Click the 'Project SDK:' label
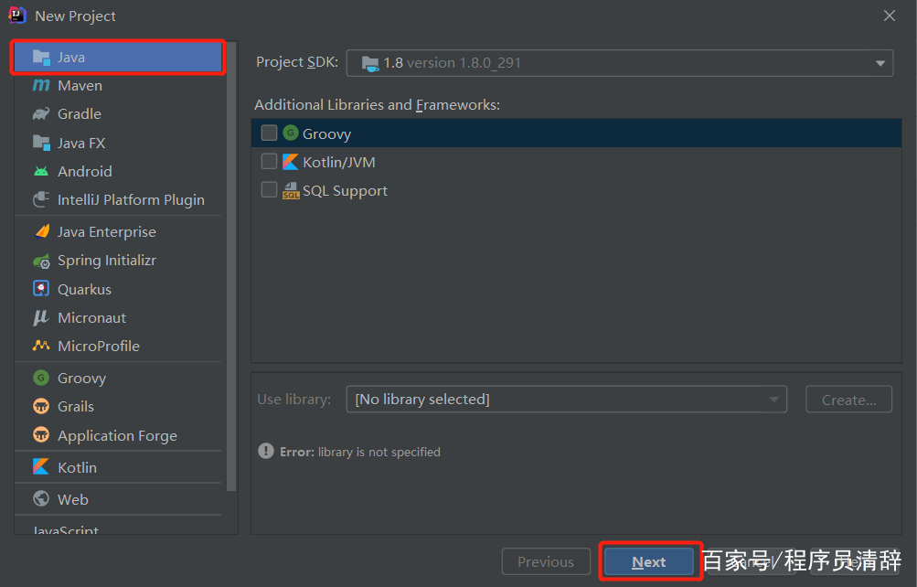The image size is (917, 587). [297, 62]
